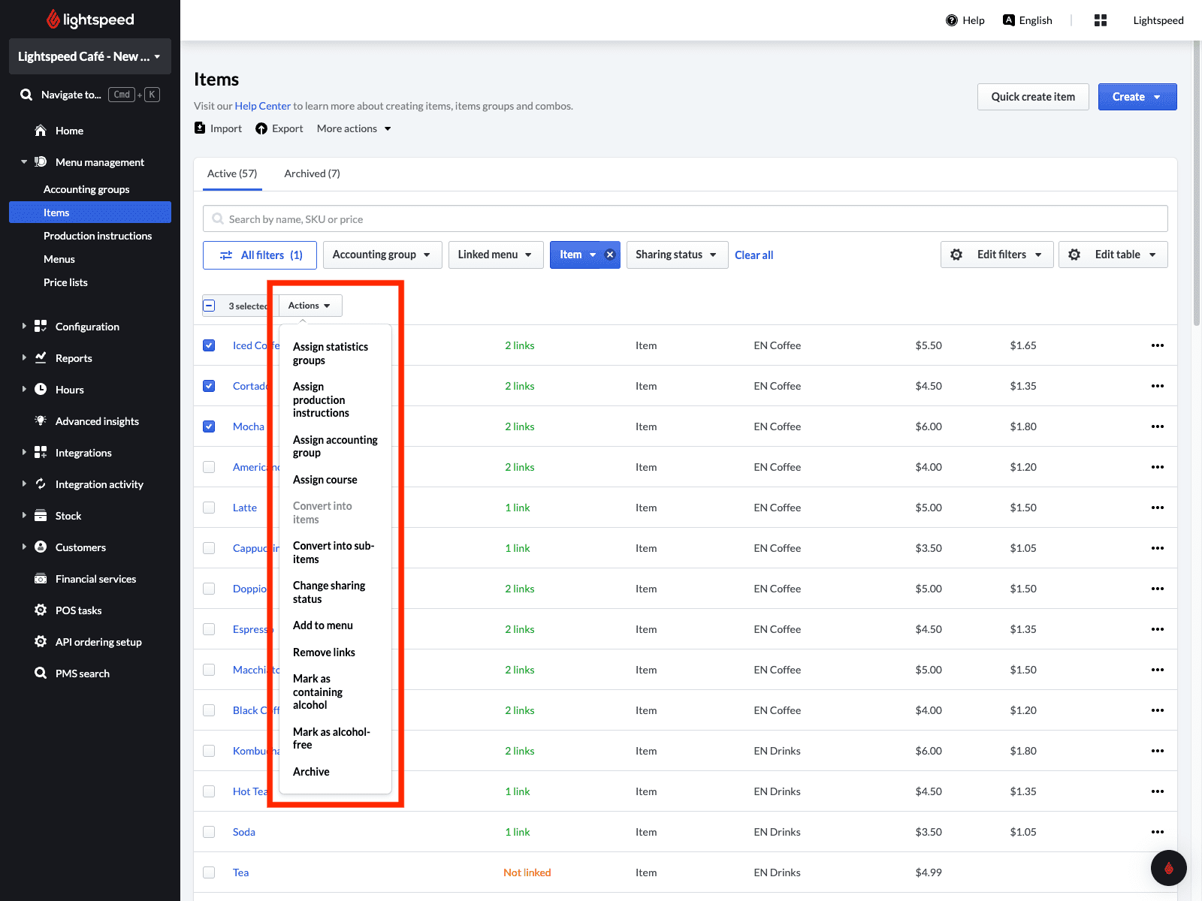Click the Edit filters gear icon
The image size is (1202, 901).
click(x=956, y=255)
